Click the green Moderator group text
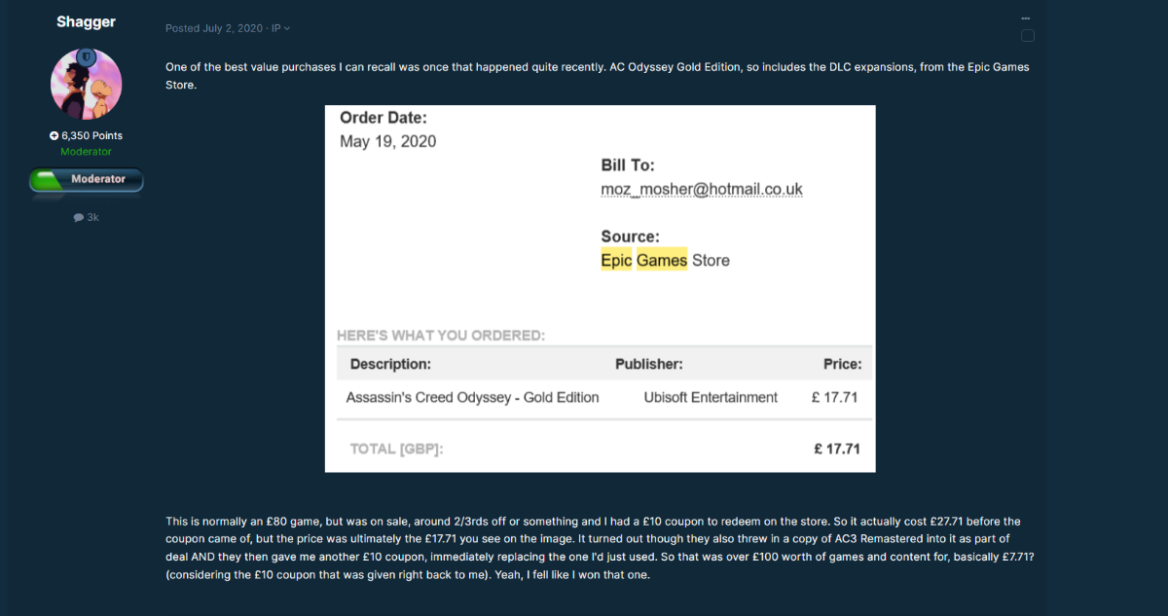The height and width of the screenshot is (616, 1168). click(86, 152)
